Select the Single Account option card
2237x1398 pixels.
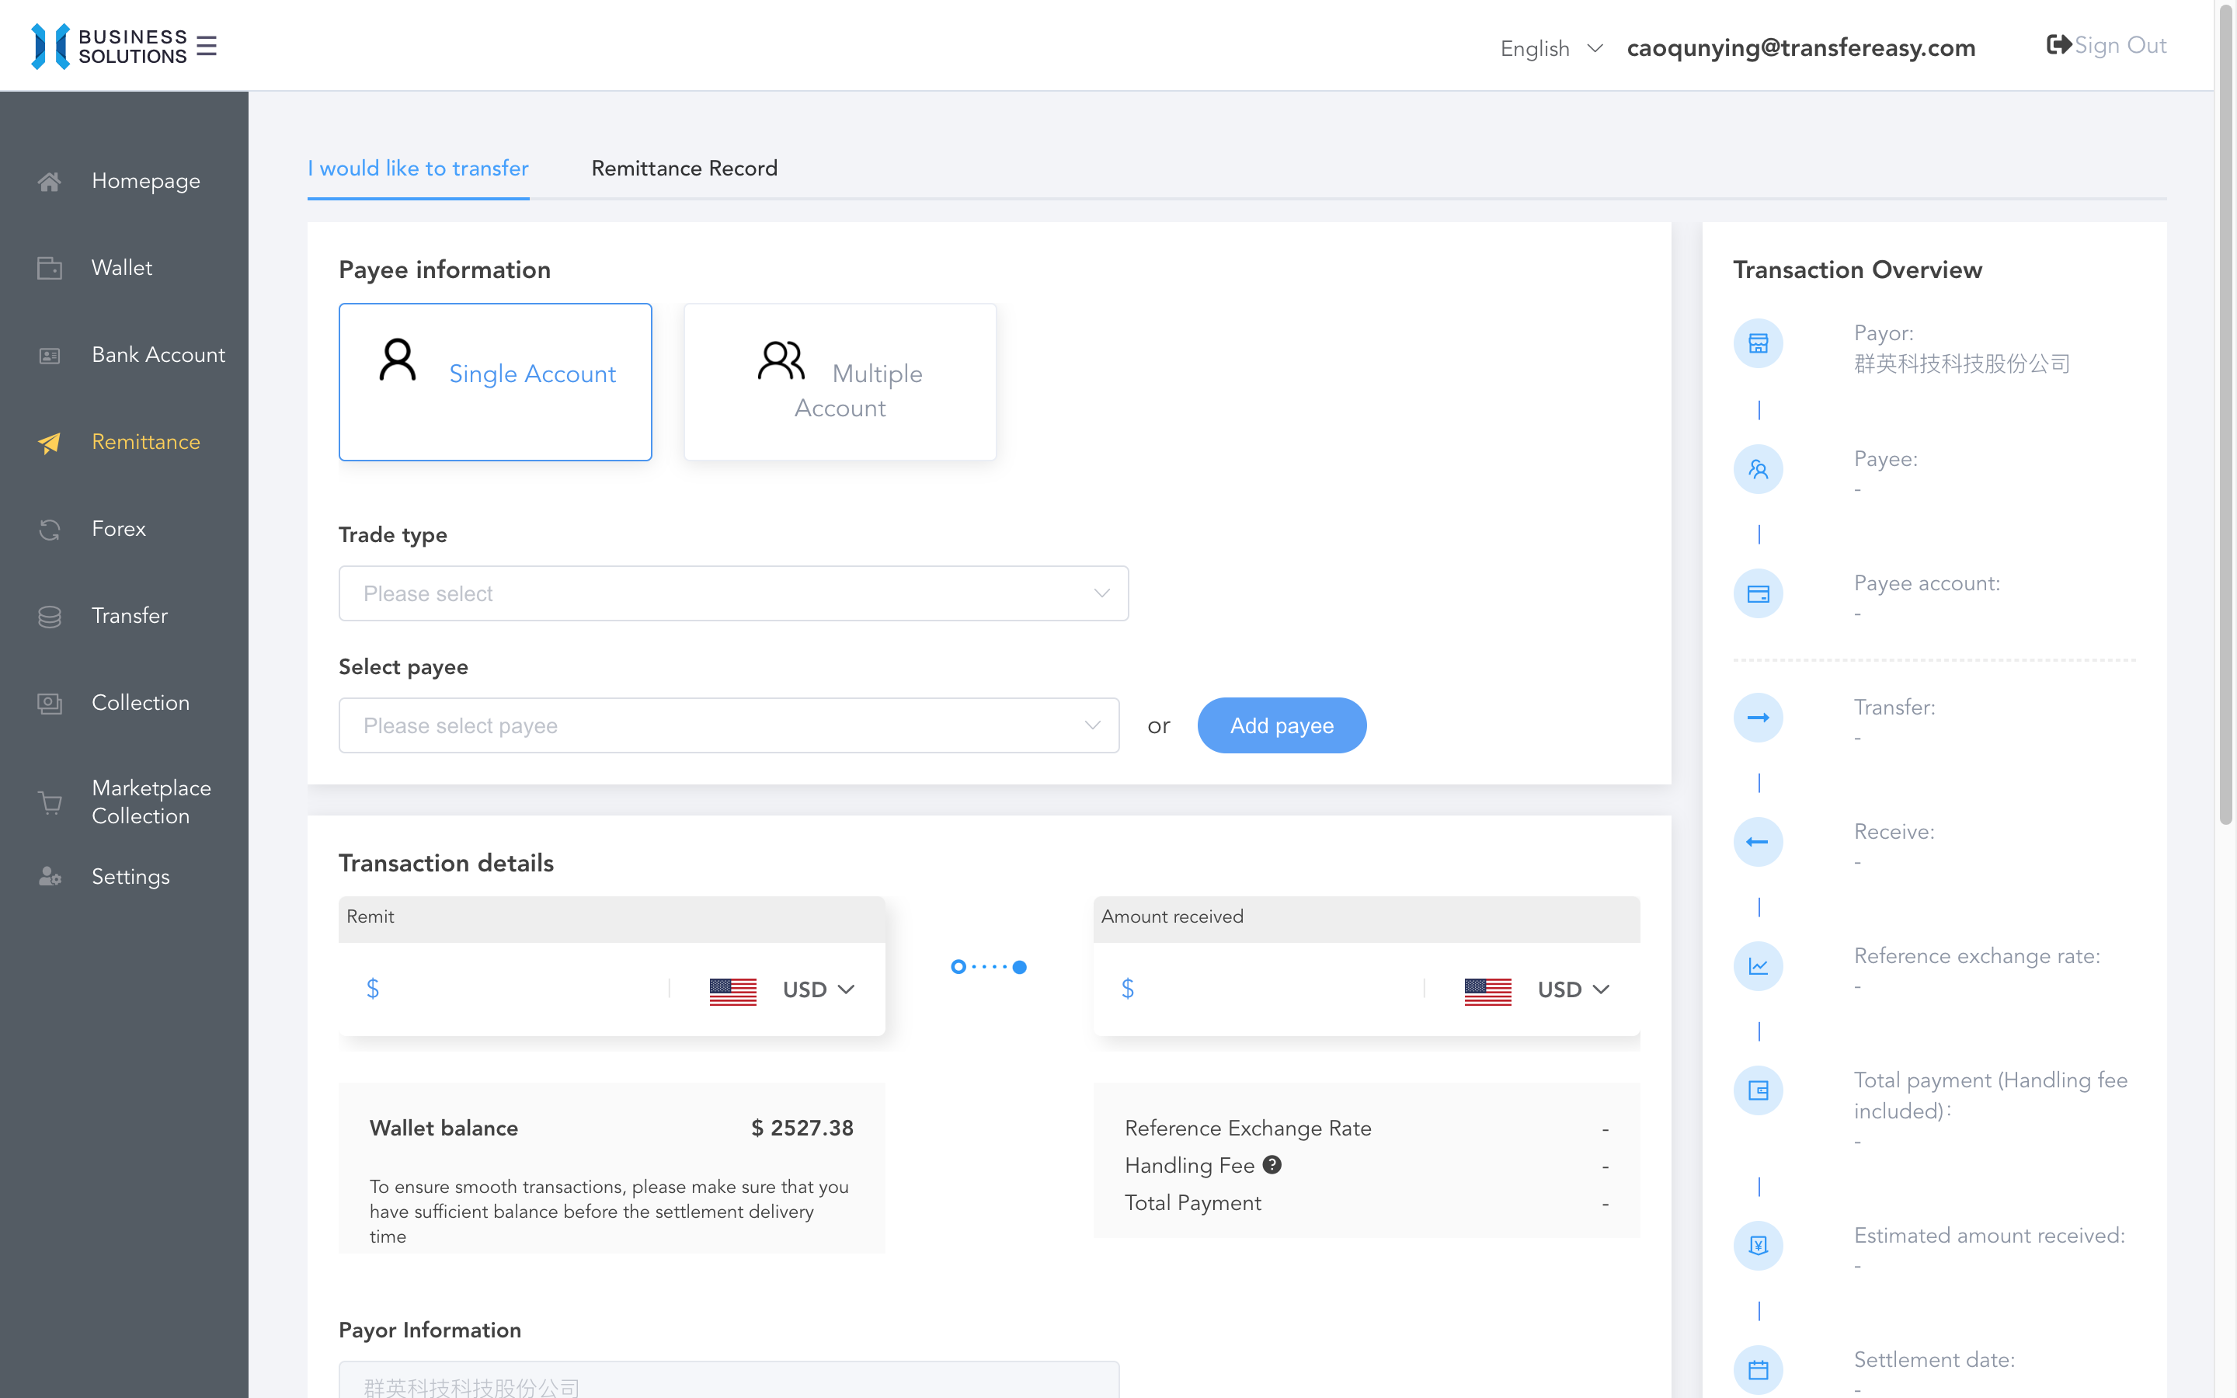coord(496,382)
